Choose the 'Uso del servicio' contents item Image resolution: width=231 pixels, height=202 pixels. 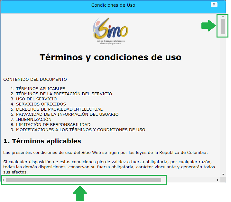[x=36, y=99]
